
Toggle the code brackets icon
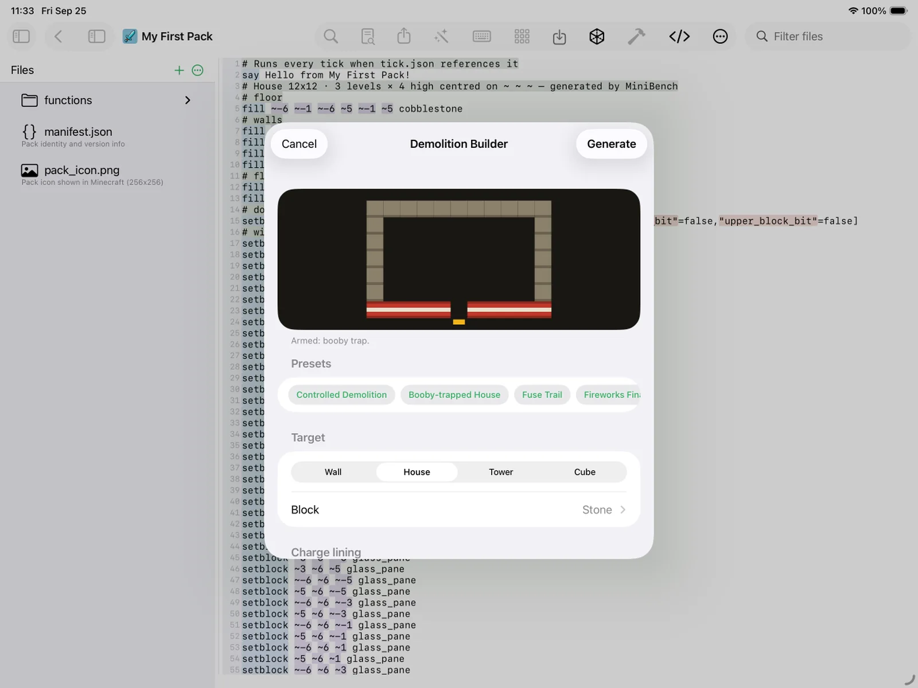point(679,36)
